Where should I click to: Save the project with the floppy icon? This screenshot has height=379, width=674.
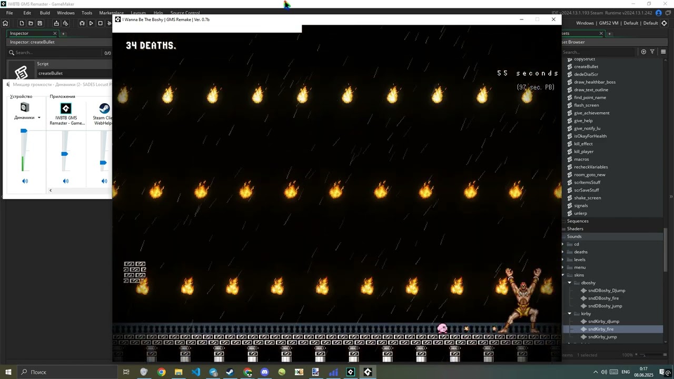(x=39, y=23)
